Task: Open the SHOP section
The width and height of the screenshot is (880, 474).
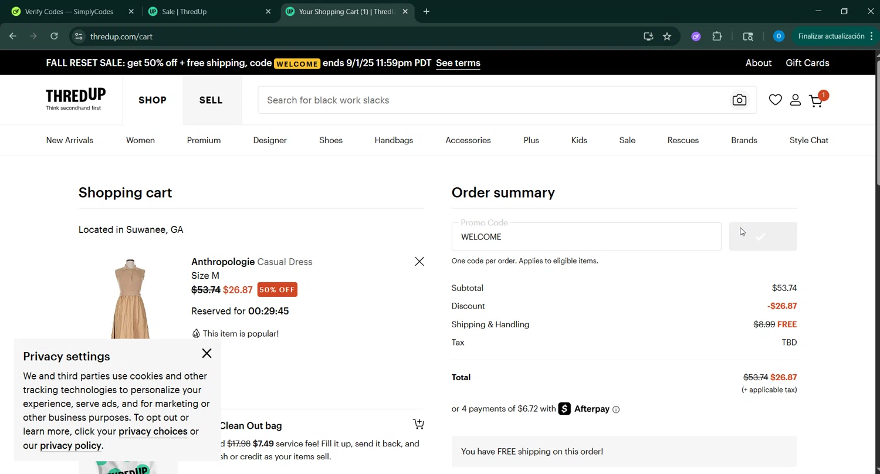Action: tap(153, 100)
